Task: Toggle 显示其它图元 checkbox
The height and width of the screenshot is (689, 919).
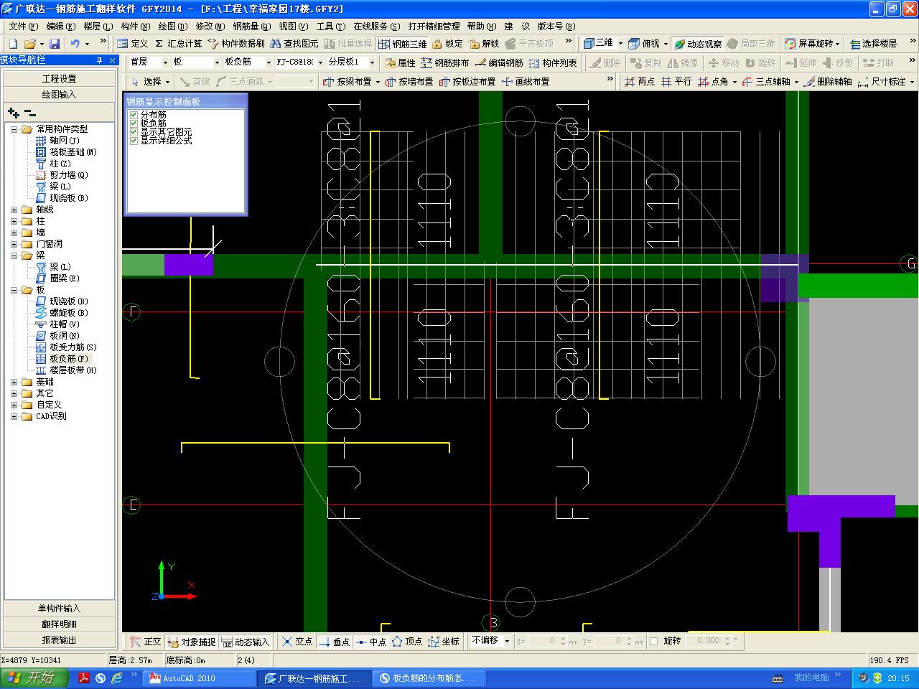Action: tap(134, 132)
